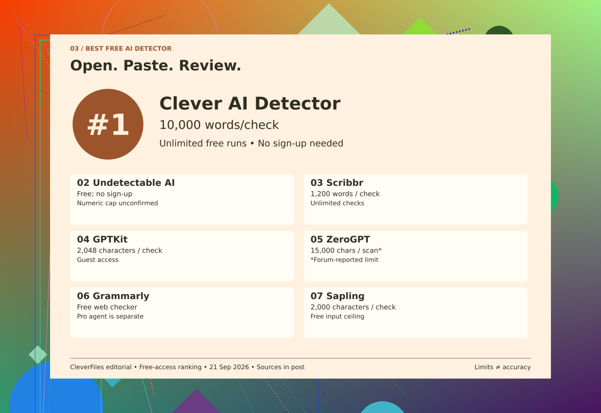
Task: Click the '03 / BEST FREE AI DETECTOR' label
Action: 121,48
